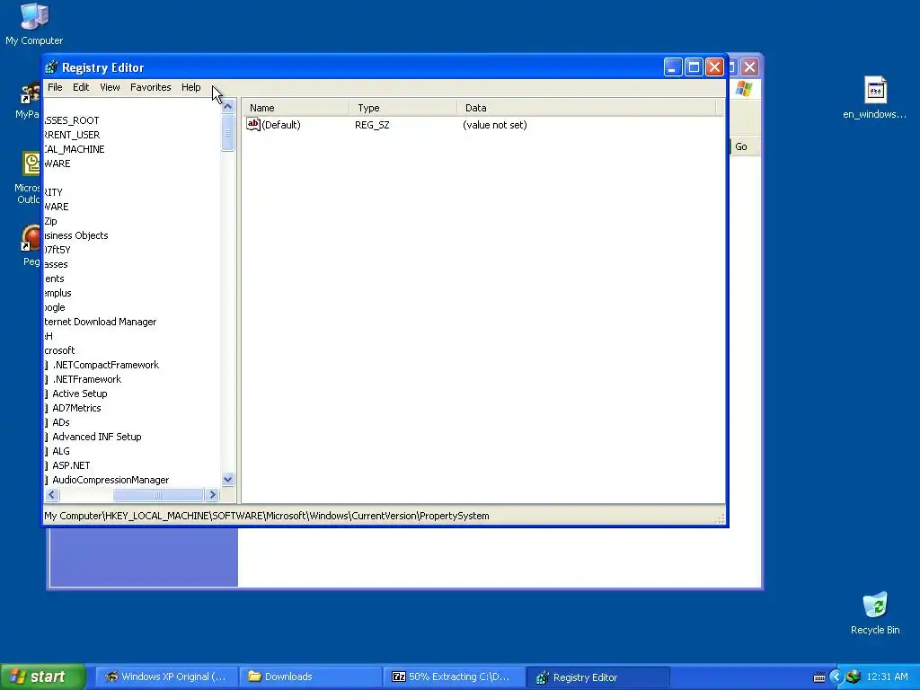This screenshot has width=920, height=690.
Task: Open the Edit menu in Registry Editor
Action: pos(81,87)
